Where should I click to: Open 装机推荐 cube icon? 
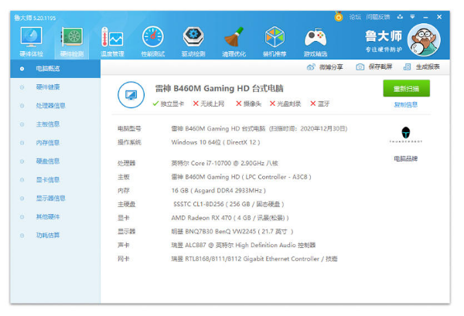(x=275, y=37)
